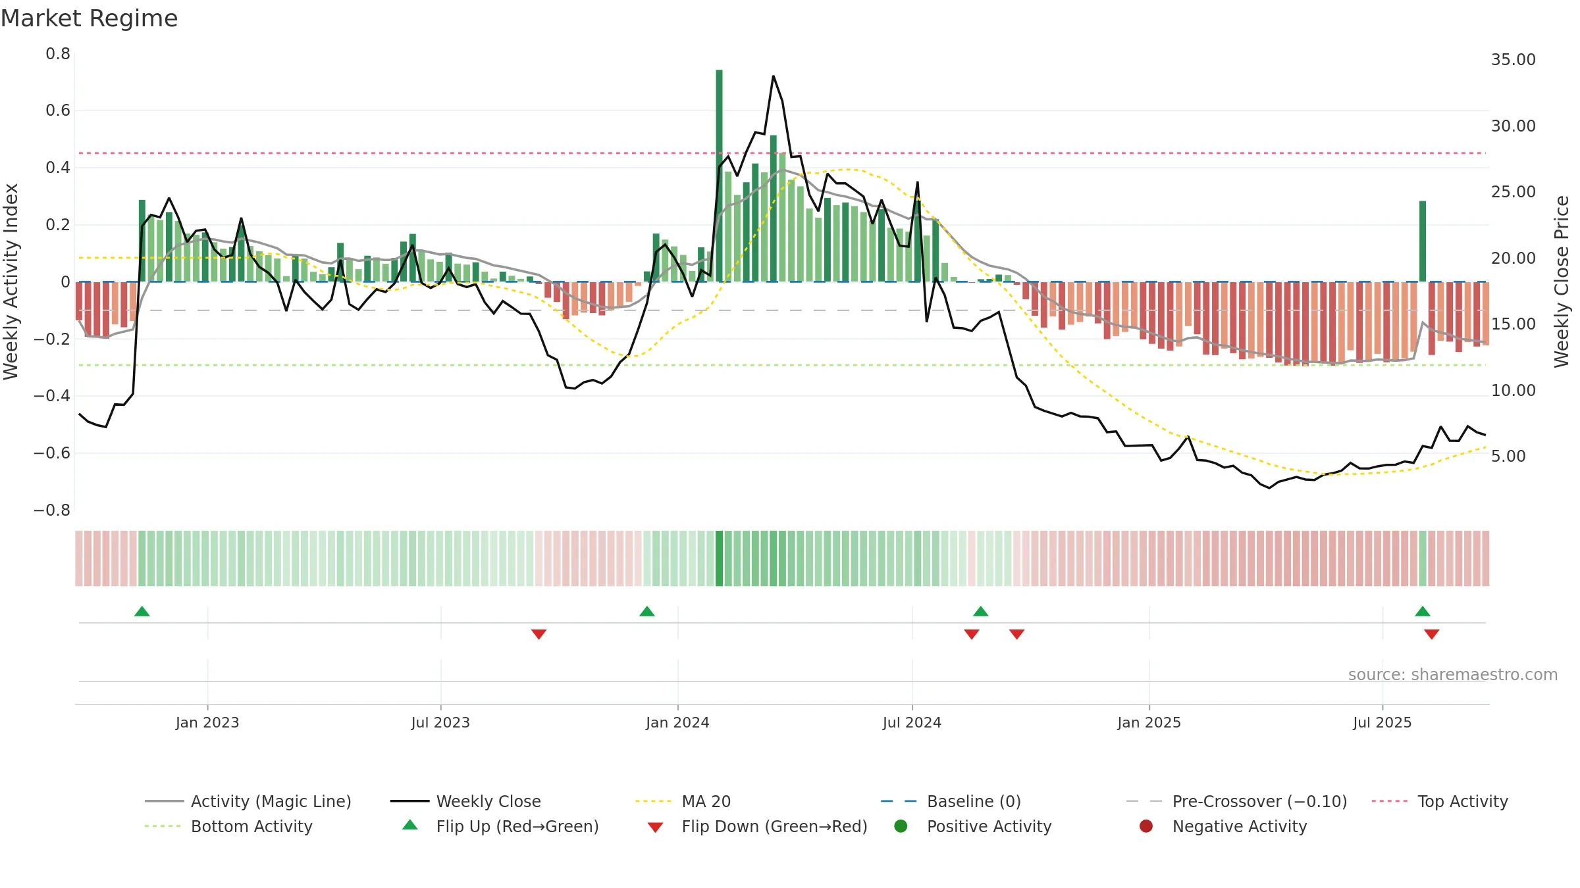The width and height of the screenshot is (1580, 888).
Task: Click the Jan 2025 x-axis label
Action: click(x=1149, y=722)
